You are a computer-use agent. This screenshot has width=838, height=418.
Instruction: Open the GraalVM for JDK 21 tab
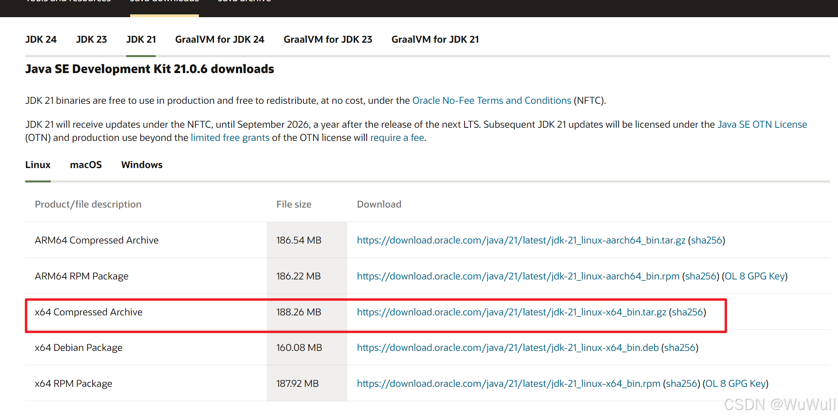click(x=435, y=40)
